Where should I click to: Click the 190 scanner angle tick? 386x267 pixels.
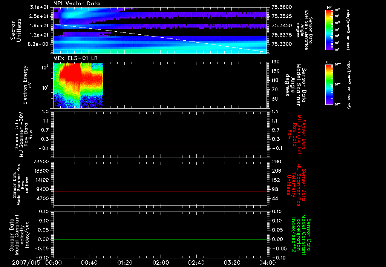[276, 62]
